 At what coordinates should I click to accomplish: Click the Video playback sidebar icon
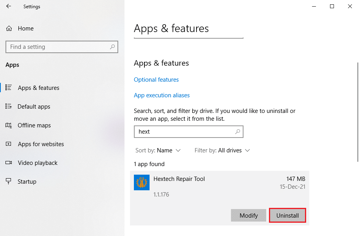(x=9, y=163)
